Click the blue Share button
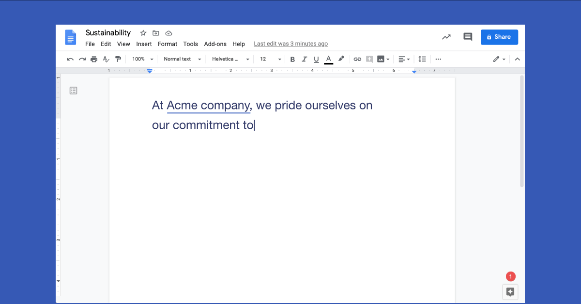Viewport: 581px width, 304px height. tap(499, 37)
